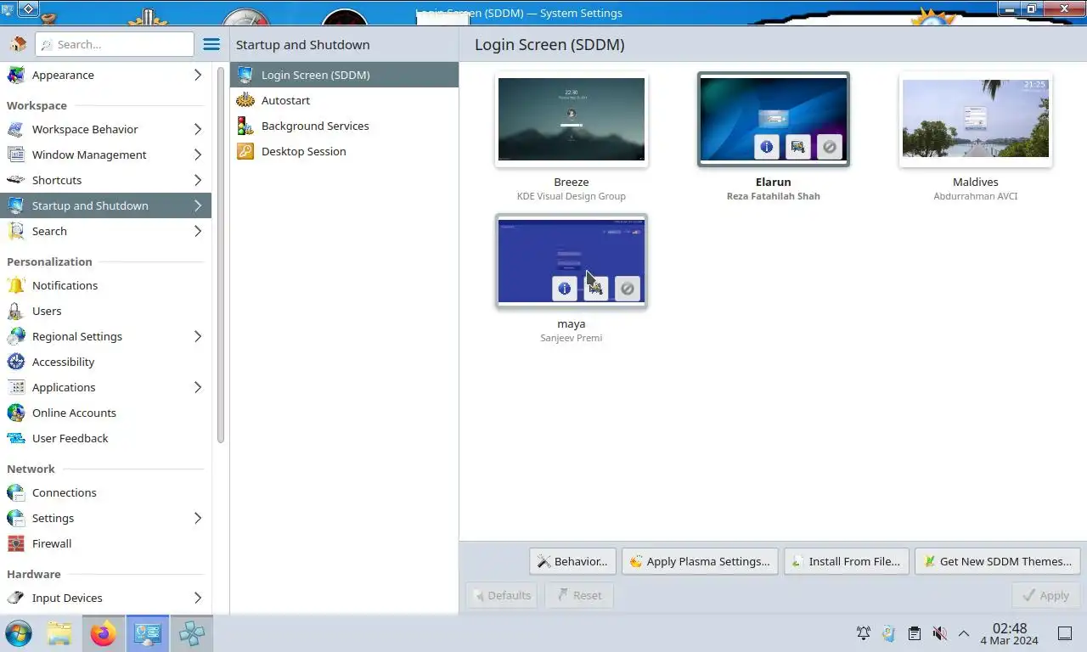Click the Elarun theme name label
This screenshot has width=1087, height=652.
pos(773,182)
